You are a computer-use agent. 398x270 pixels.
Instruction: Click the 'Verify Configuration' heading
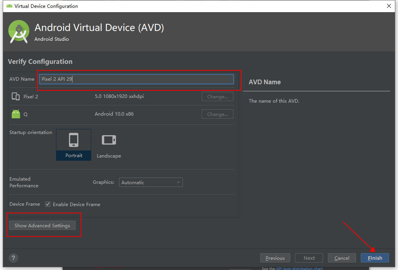(40, 62)
